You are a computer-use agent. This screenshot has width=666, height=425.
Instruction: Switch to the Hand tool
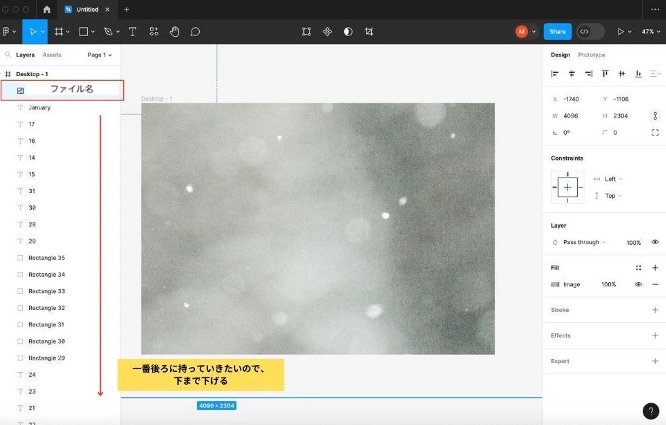pos(174,31)
